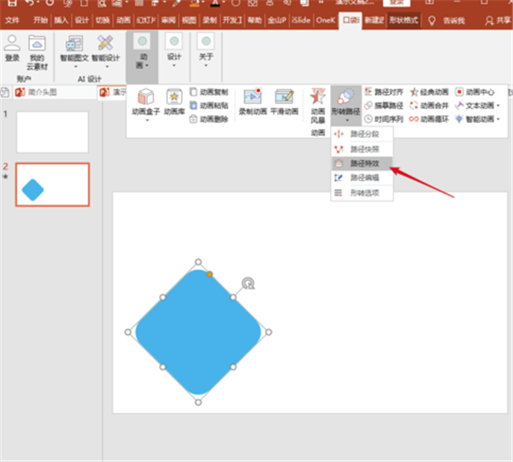Choose 路径特效 from the dropdown menu
The width and height of the screenshot is (513, 462).
(363, 162)
